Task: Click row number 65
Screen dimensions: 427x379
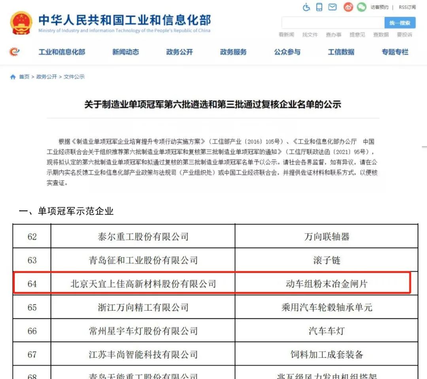Action: (x=32, y=307)
